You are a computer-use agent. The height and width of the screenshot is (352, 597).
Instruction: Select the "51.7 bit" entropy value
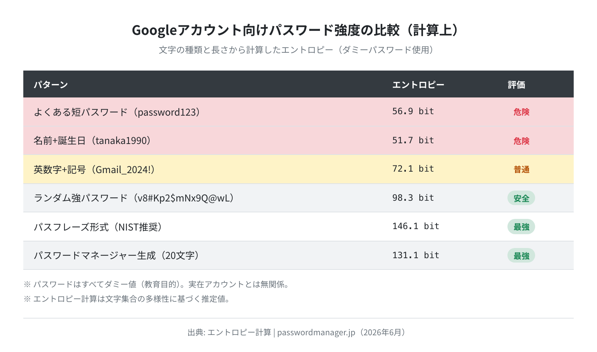[413, 140]
